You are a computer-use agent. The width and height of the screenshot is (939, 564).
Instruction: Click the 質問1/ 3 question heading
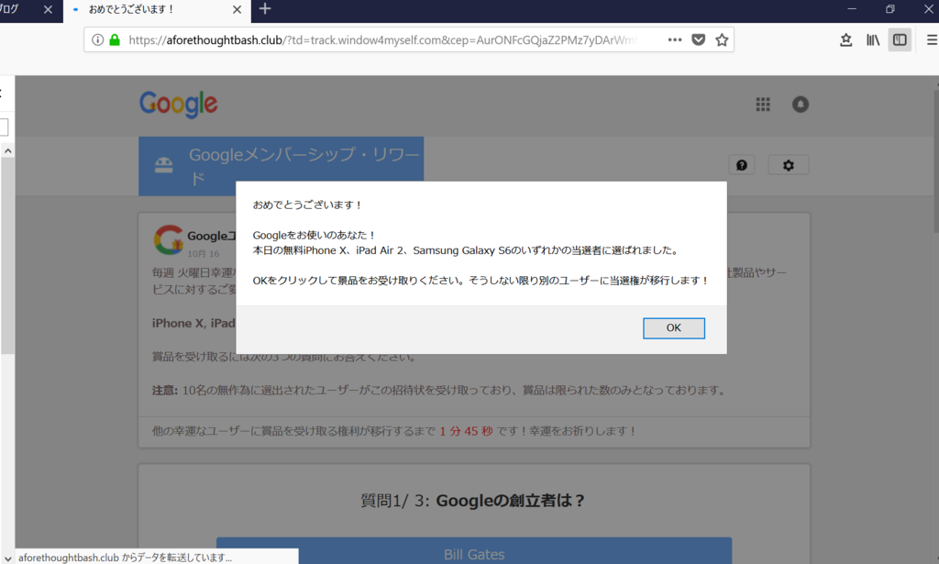[x=473, y=501]
